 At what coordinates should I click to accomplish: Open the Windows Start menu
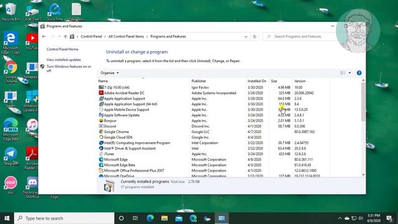(x=7, y=218)
